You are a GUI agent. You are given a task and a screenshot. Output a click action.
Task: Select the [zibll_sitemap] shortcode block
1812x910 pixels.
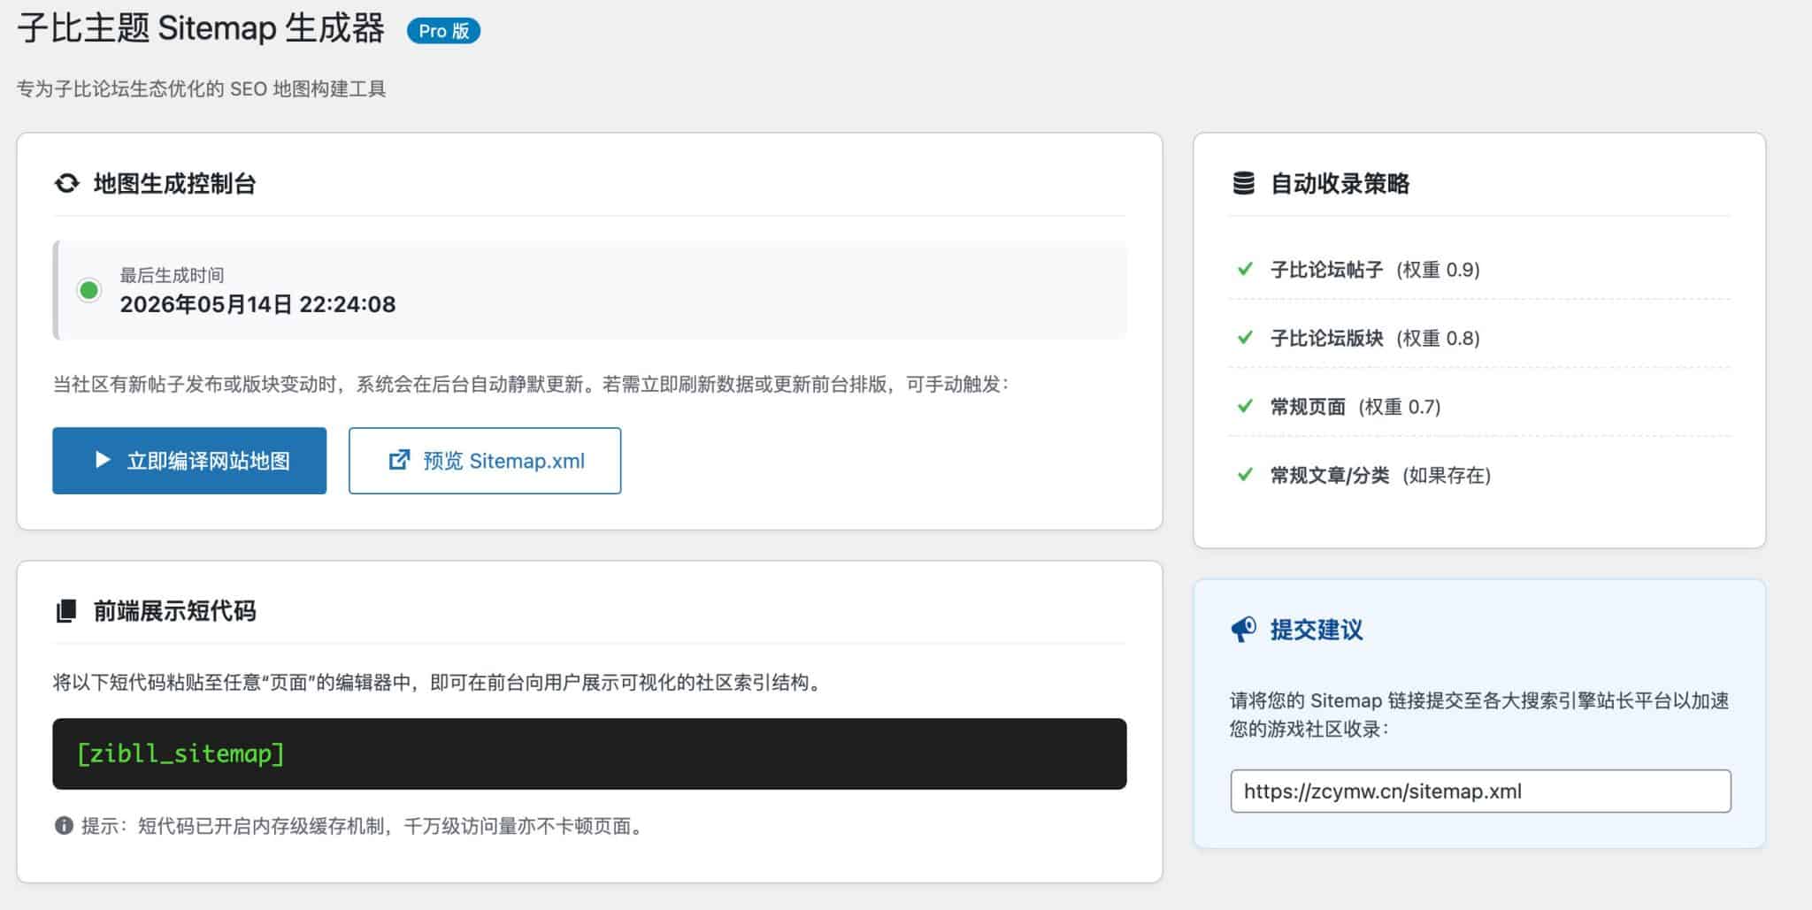(589, 753)
